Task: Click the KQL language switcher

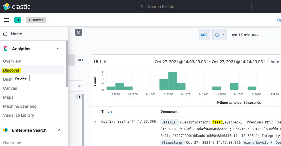Action: 204,35
